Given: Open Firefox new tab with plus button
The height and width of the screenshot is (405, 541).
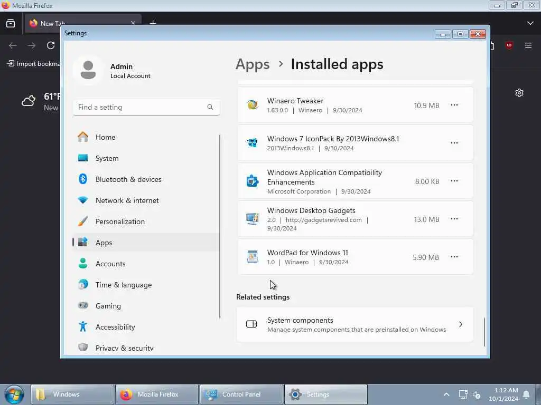Looking at the screenshot, I should click(153, 23).
